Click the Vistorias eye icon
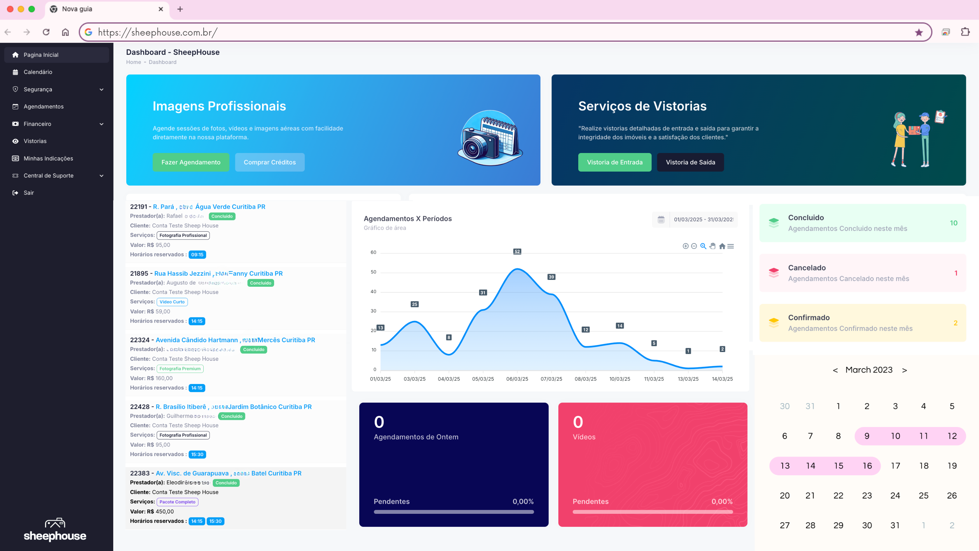 (15, 141)
